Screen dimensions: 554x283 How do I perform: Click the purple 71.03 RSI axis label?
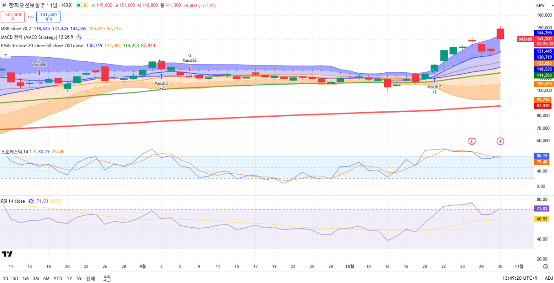(542, 209)
